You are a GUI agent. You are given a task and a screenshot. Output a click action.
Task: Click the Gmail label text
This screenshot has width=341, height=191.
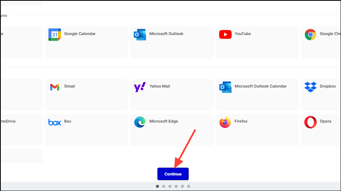(x=70, y=86)
